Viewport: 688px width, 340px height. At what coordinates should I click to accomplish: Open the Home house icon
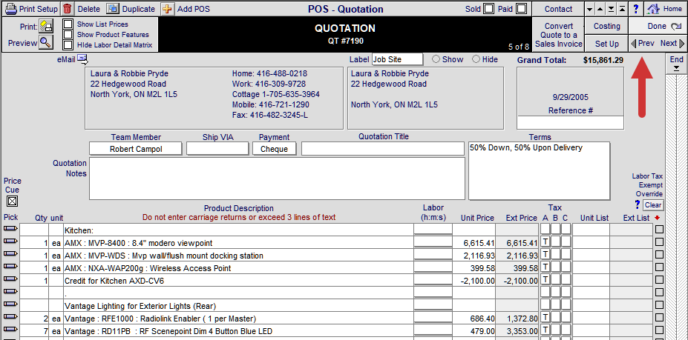point(654,9)
